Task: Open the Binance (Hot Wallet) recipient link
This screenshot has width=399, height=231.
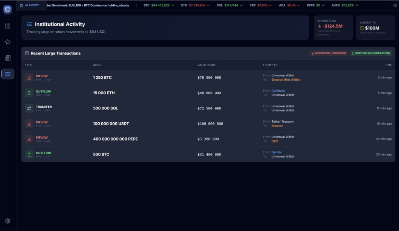Action: pyautogui.click(x=286, y=80)
